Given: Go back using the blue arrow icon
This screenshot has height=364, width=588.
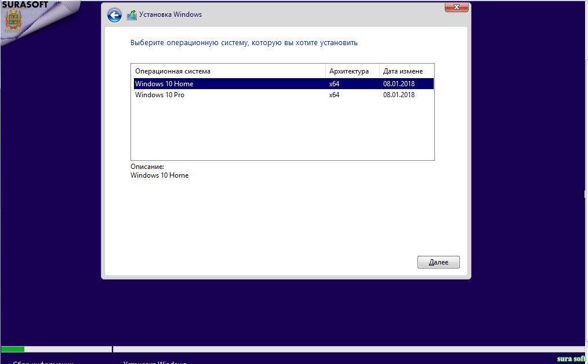Looking at the screenshot, I should (114, 16).
